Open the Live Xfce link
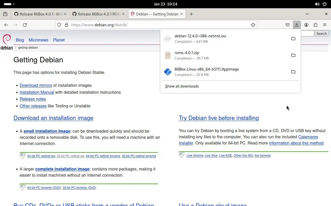331x206 pixels. coord(211,156)
